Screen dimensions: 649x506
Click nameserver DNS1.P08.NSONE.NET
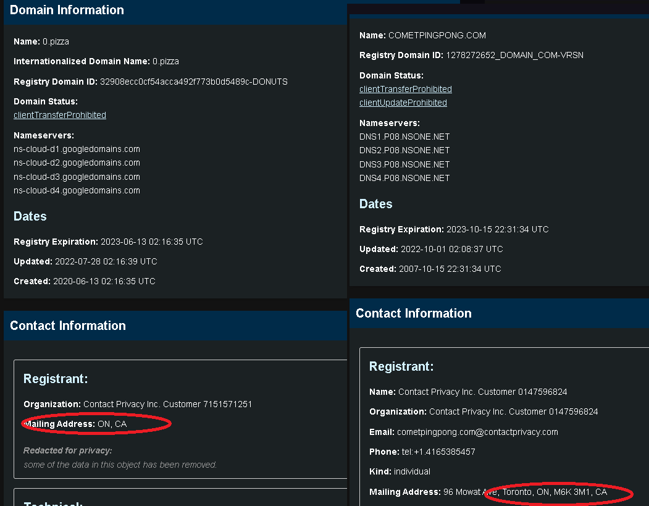pos(404,137)
